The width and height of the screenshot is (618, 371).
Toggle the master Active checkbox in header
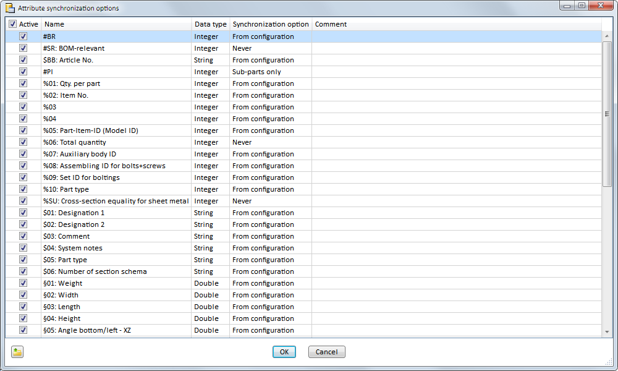click(12, 24)
